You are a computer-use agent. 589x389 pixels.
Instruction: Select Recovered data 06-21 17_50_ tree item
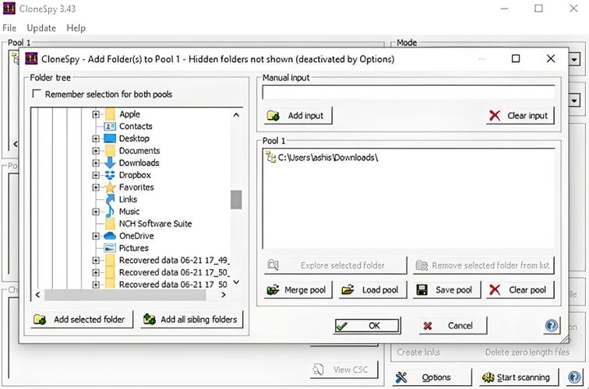point(175,272)
